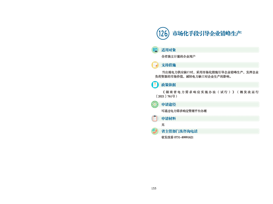
Task: Click the 支持措施 heading
Action: click(x=168, y=65)
